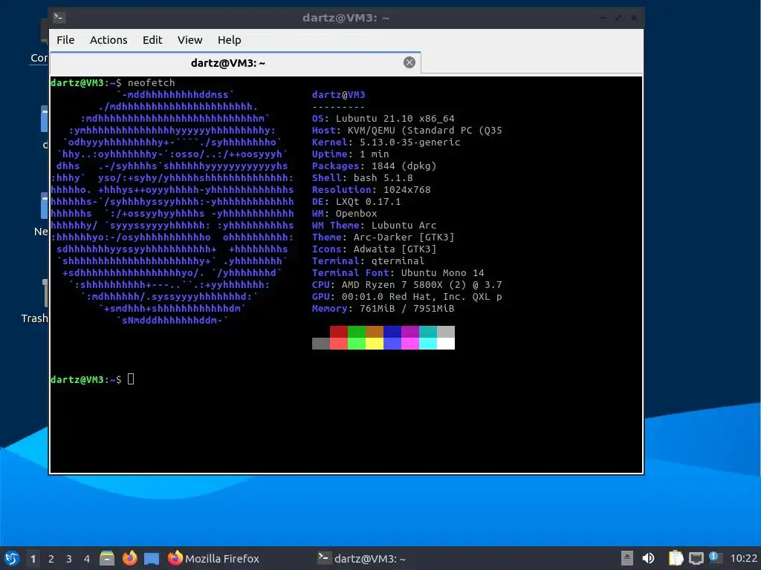Click the terminal prompt cursor block
This screenshot has width=761, height=570.
coord(131,379)
